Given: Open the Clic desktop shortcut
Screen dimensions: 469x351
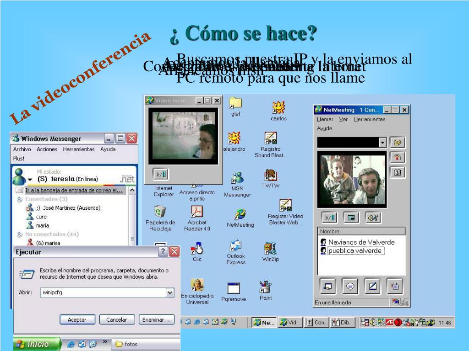Looking at the screenshot, I should click(197, 252).
